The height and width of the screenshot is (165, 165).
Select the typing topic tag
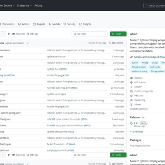pyautogui.click(x=155, y=63)
